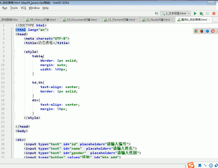Close the 10_Document对象.html tab

(99, 20)
